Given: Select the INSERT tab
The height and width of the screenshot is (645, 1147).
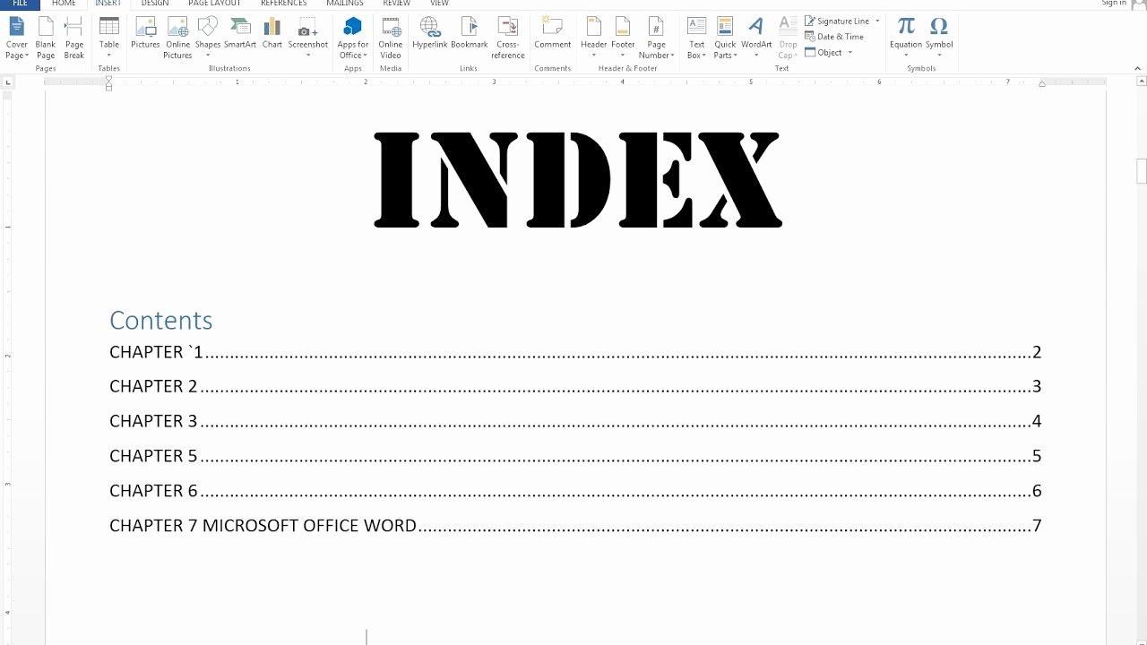Looking at the screenshot, I should point(108,4).
